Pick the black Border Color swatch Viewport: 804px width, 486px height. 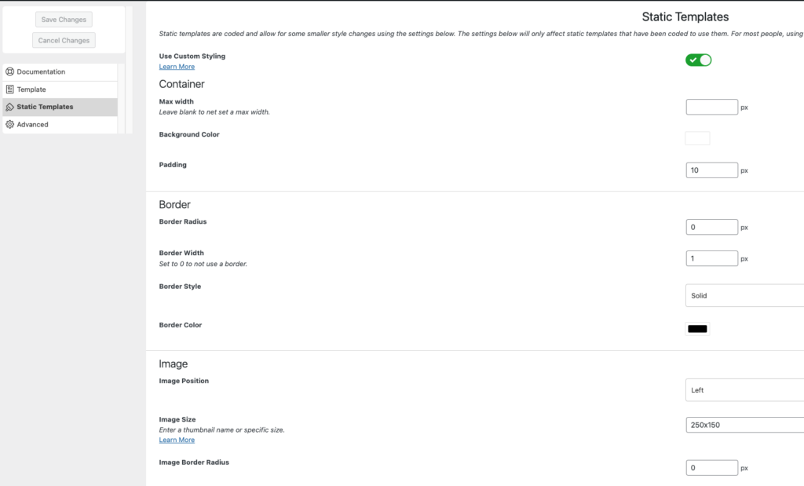[697, 329]
